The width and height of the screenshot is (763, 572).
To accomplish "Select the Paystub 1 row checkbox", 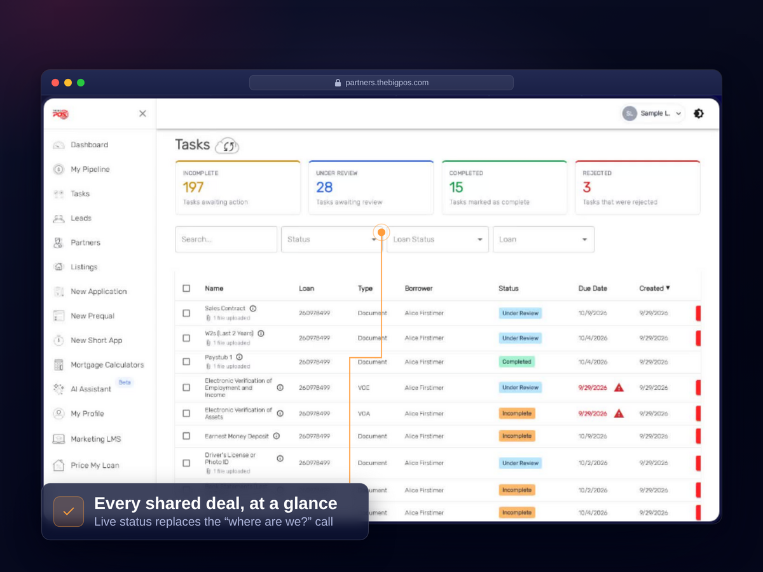I will 186,362.
